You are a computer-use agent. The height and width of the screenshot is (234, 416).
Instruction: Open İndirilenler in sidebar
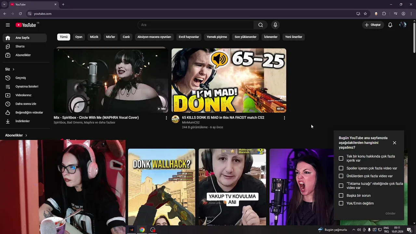tap(25, 121)
